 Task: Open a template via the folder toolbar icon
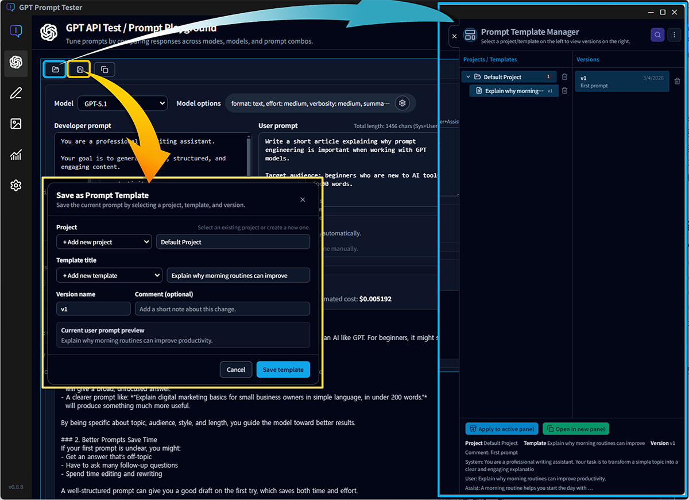[55, 68]
